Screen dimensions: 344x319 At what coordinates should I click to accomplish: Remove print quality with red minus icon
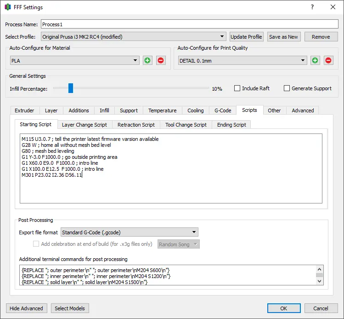(328, 60)
